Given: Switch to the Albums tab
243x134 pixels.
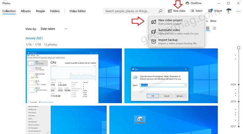Looking at the screenshot, I should [26, 11].
